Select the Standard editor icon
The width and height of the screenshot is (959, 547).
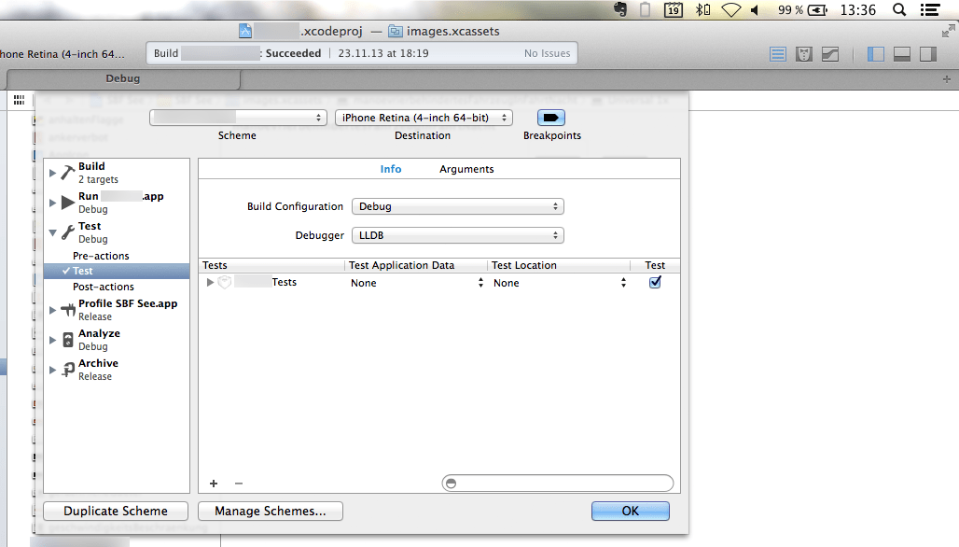pos(778,53)
